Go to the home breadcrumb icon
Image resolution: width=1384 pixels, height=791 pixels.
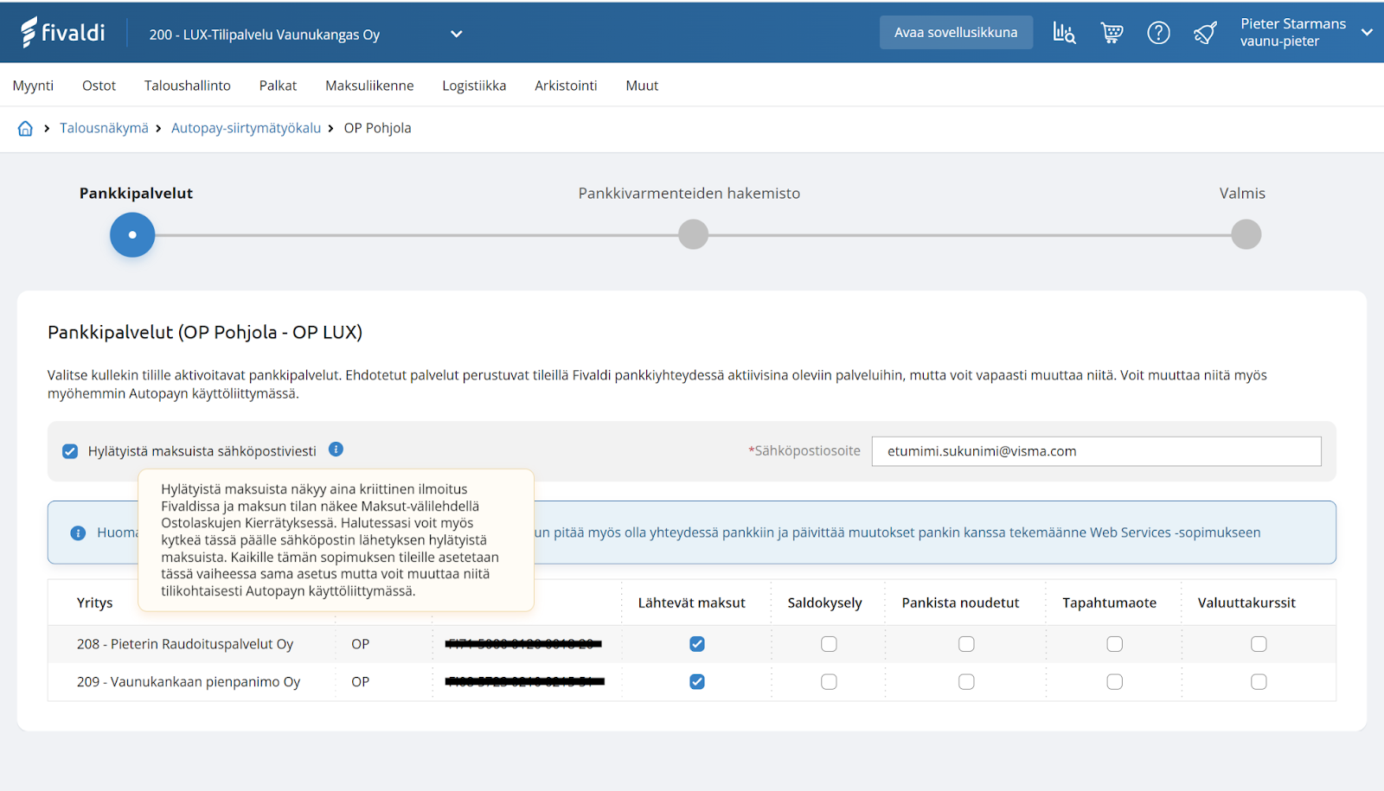(25, 128)
